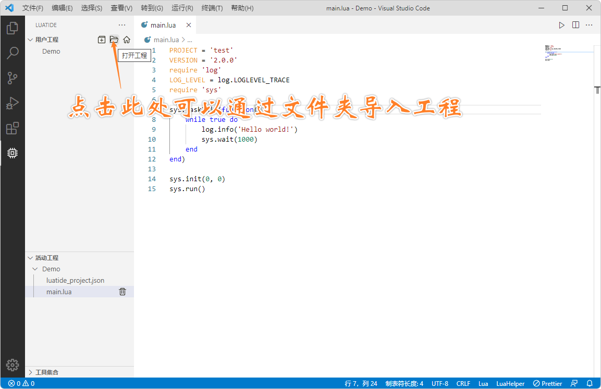Open the Manage gear at activity bar bottom

13,365
